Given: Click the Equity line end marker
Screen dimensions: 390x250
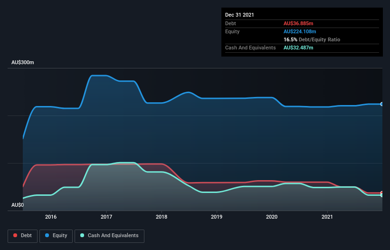Looking at the screenshot, I should point(382,104).
